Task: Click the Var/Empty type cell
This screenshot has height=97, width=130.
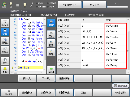Action: pyautogui.click(x=115, y=65)
